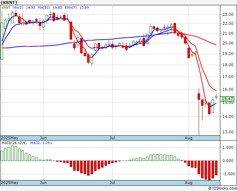Click the -1.000 MACD axis label
Image resolution: width=237 pixels, height=191 pixels.
(228, 174)
